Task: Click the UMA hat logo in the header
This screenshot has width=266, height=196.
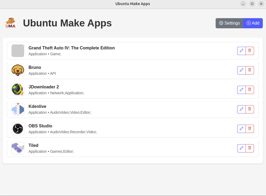Action: [x=10, y=23]
